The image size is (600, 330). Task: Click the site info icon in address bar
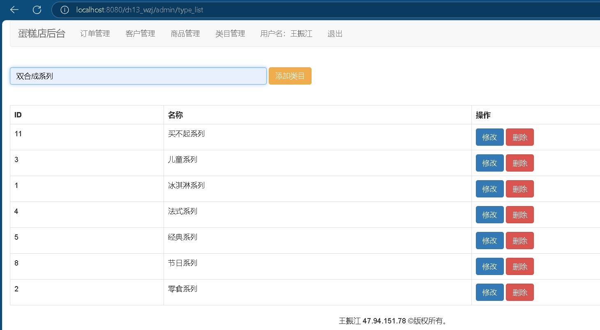click(x=65, y=10)
